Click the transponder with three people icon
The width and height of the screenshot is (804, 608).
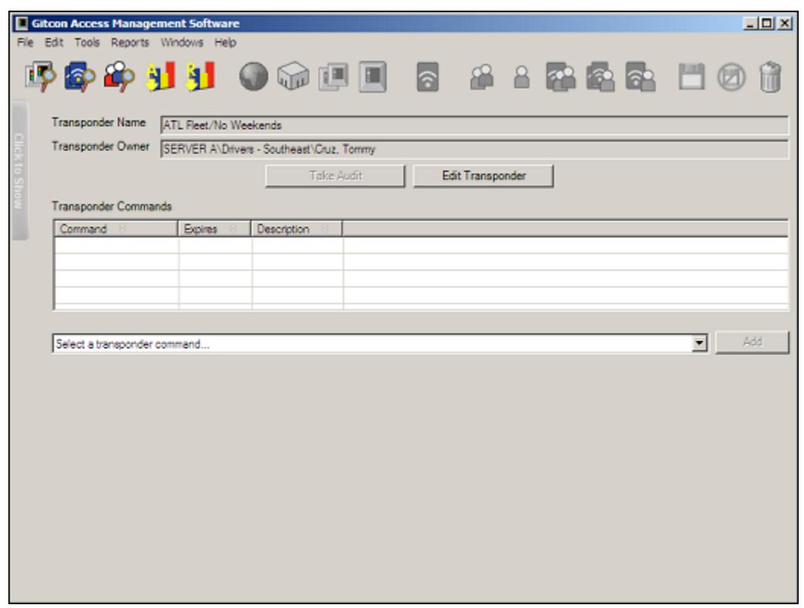[560, 77]
